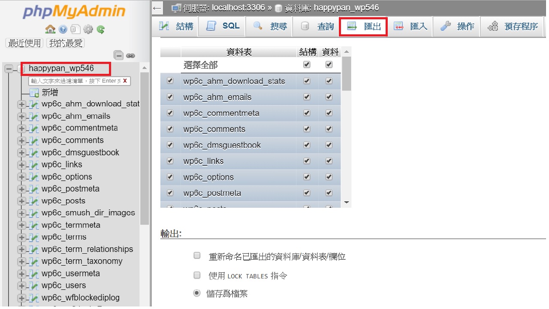Open the documentation help icon
Screen dimensions: 549x309
(63, 29)
